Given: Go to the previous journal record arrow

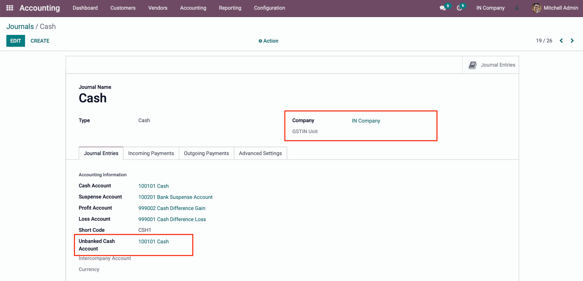Looking at the screenshot, I should (x=561, y=41).
